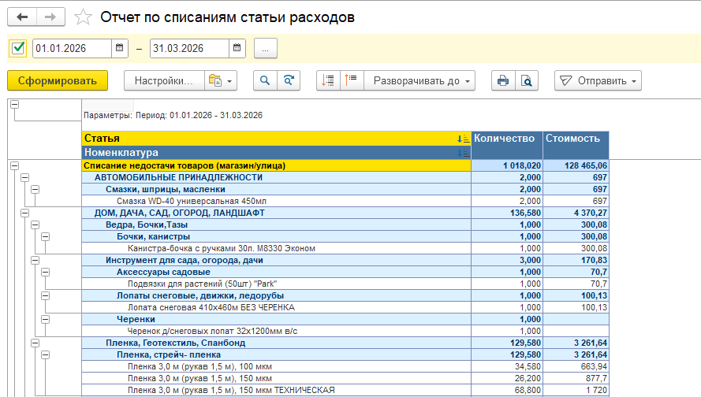Open the Отправить send menu
701x397 pixels.
598,81
